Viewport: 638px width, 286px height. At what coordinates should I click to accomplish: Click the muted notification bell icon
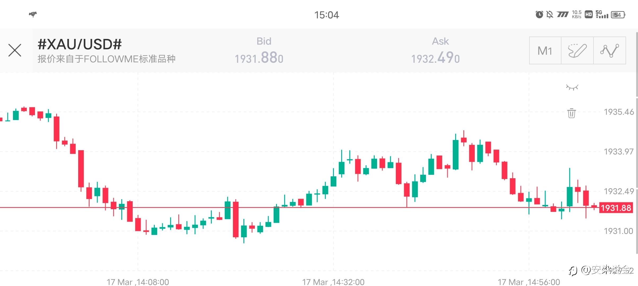point(550,15)
